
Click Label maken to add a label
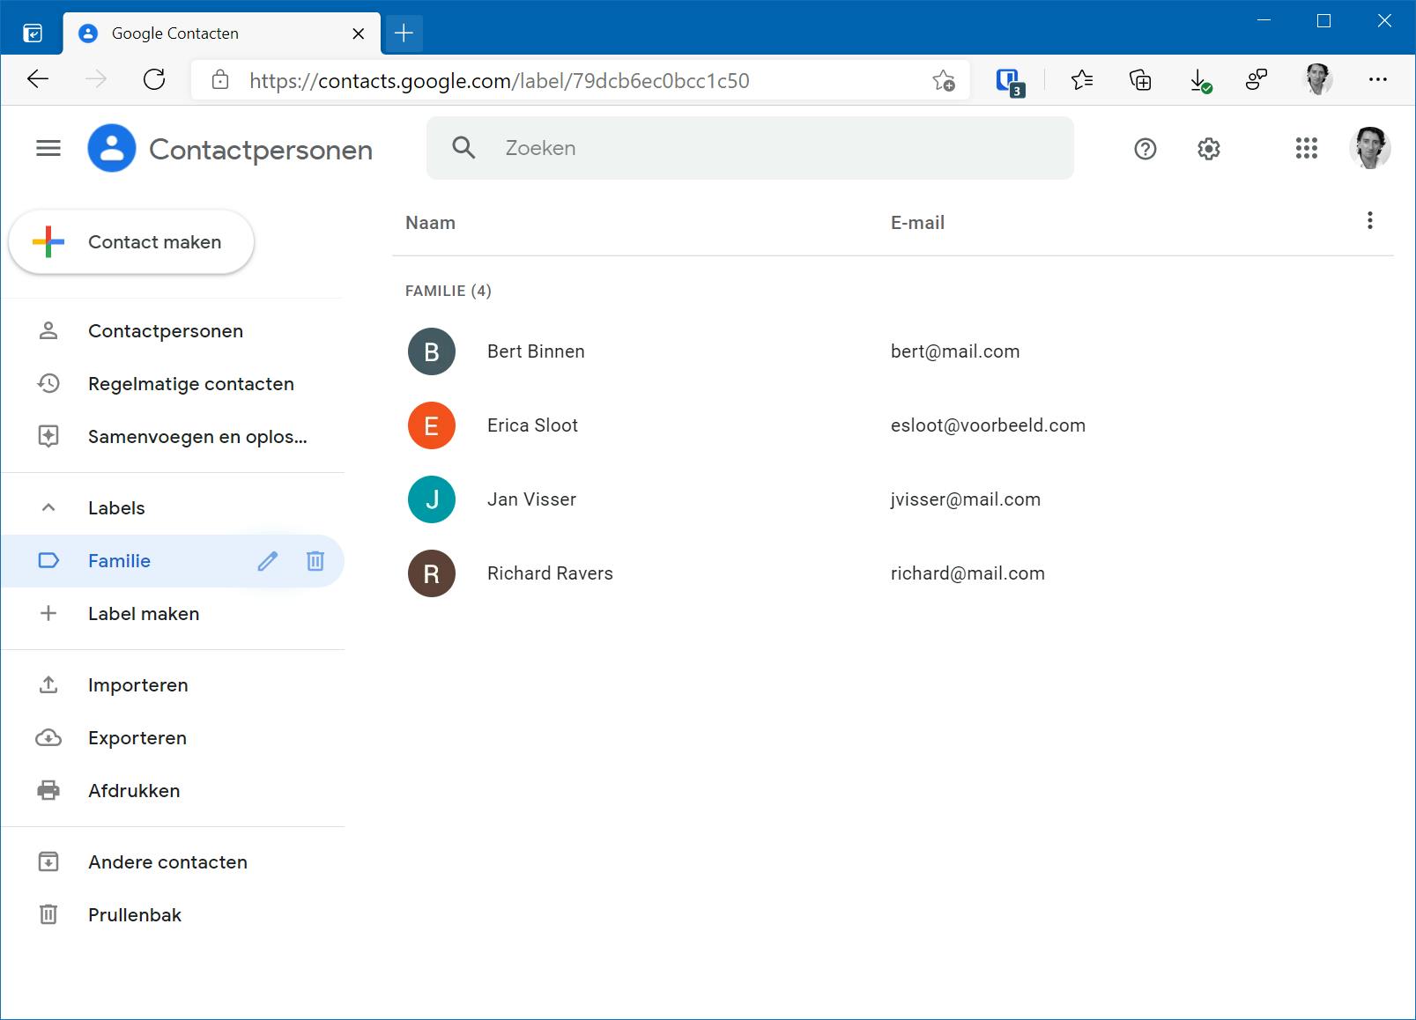[143, 614]
